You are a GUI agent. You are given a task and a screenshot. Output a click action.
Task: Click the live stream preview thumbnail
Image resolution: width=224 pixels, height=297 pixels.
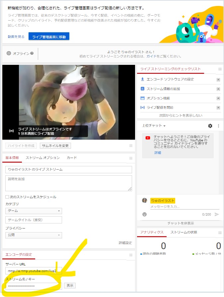[69, 102]
